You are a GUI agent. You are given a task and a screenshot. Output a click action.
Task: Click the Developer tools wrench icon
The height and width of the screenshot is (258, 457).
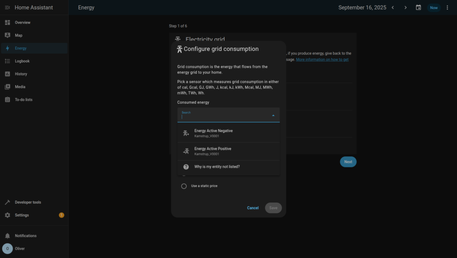tap(7, 202)
